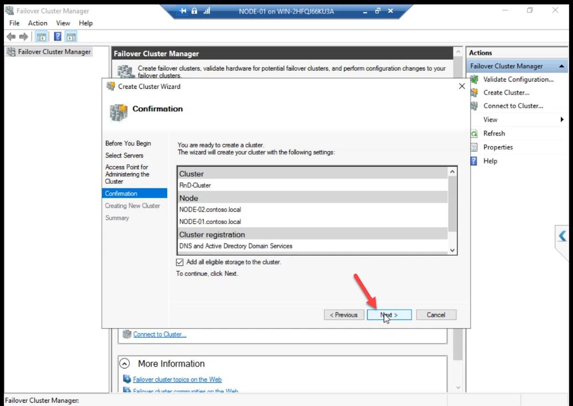Image resolution: width=573 pixels, height=406 pixels.
Task: Open the Action menu
Action: point(38,23)
